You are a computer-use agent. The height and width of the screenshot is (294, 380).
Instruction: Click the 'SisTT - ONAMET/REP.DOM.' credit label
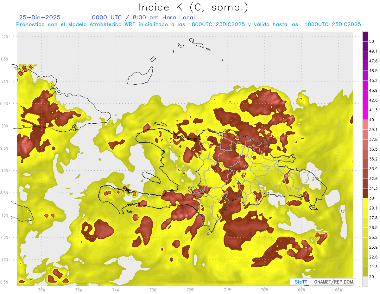pyautogui.click(x=322, y=282)
